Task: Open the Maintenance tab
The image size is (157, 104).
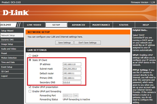Action: 101,25
